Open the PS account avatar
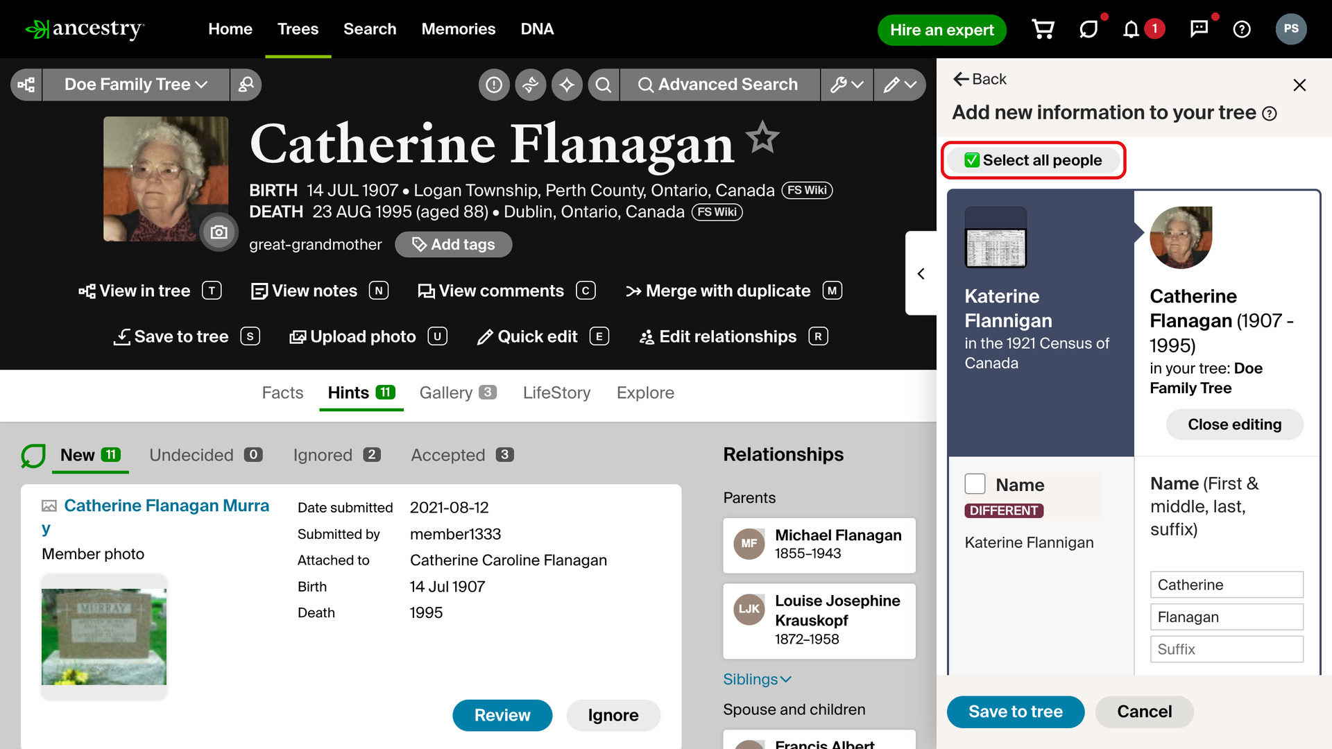The width and height of the screenshot is (1332, 749). (1291, 29)
